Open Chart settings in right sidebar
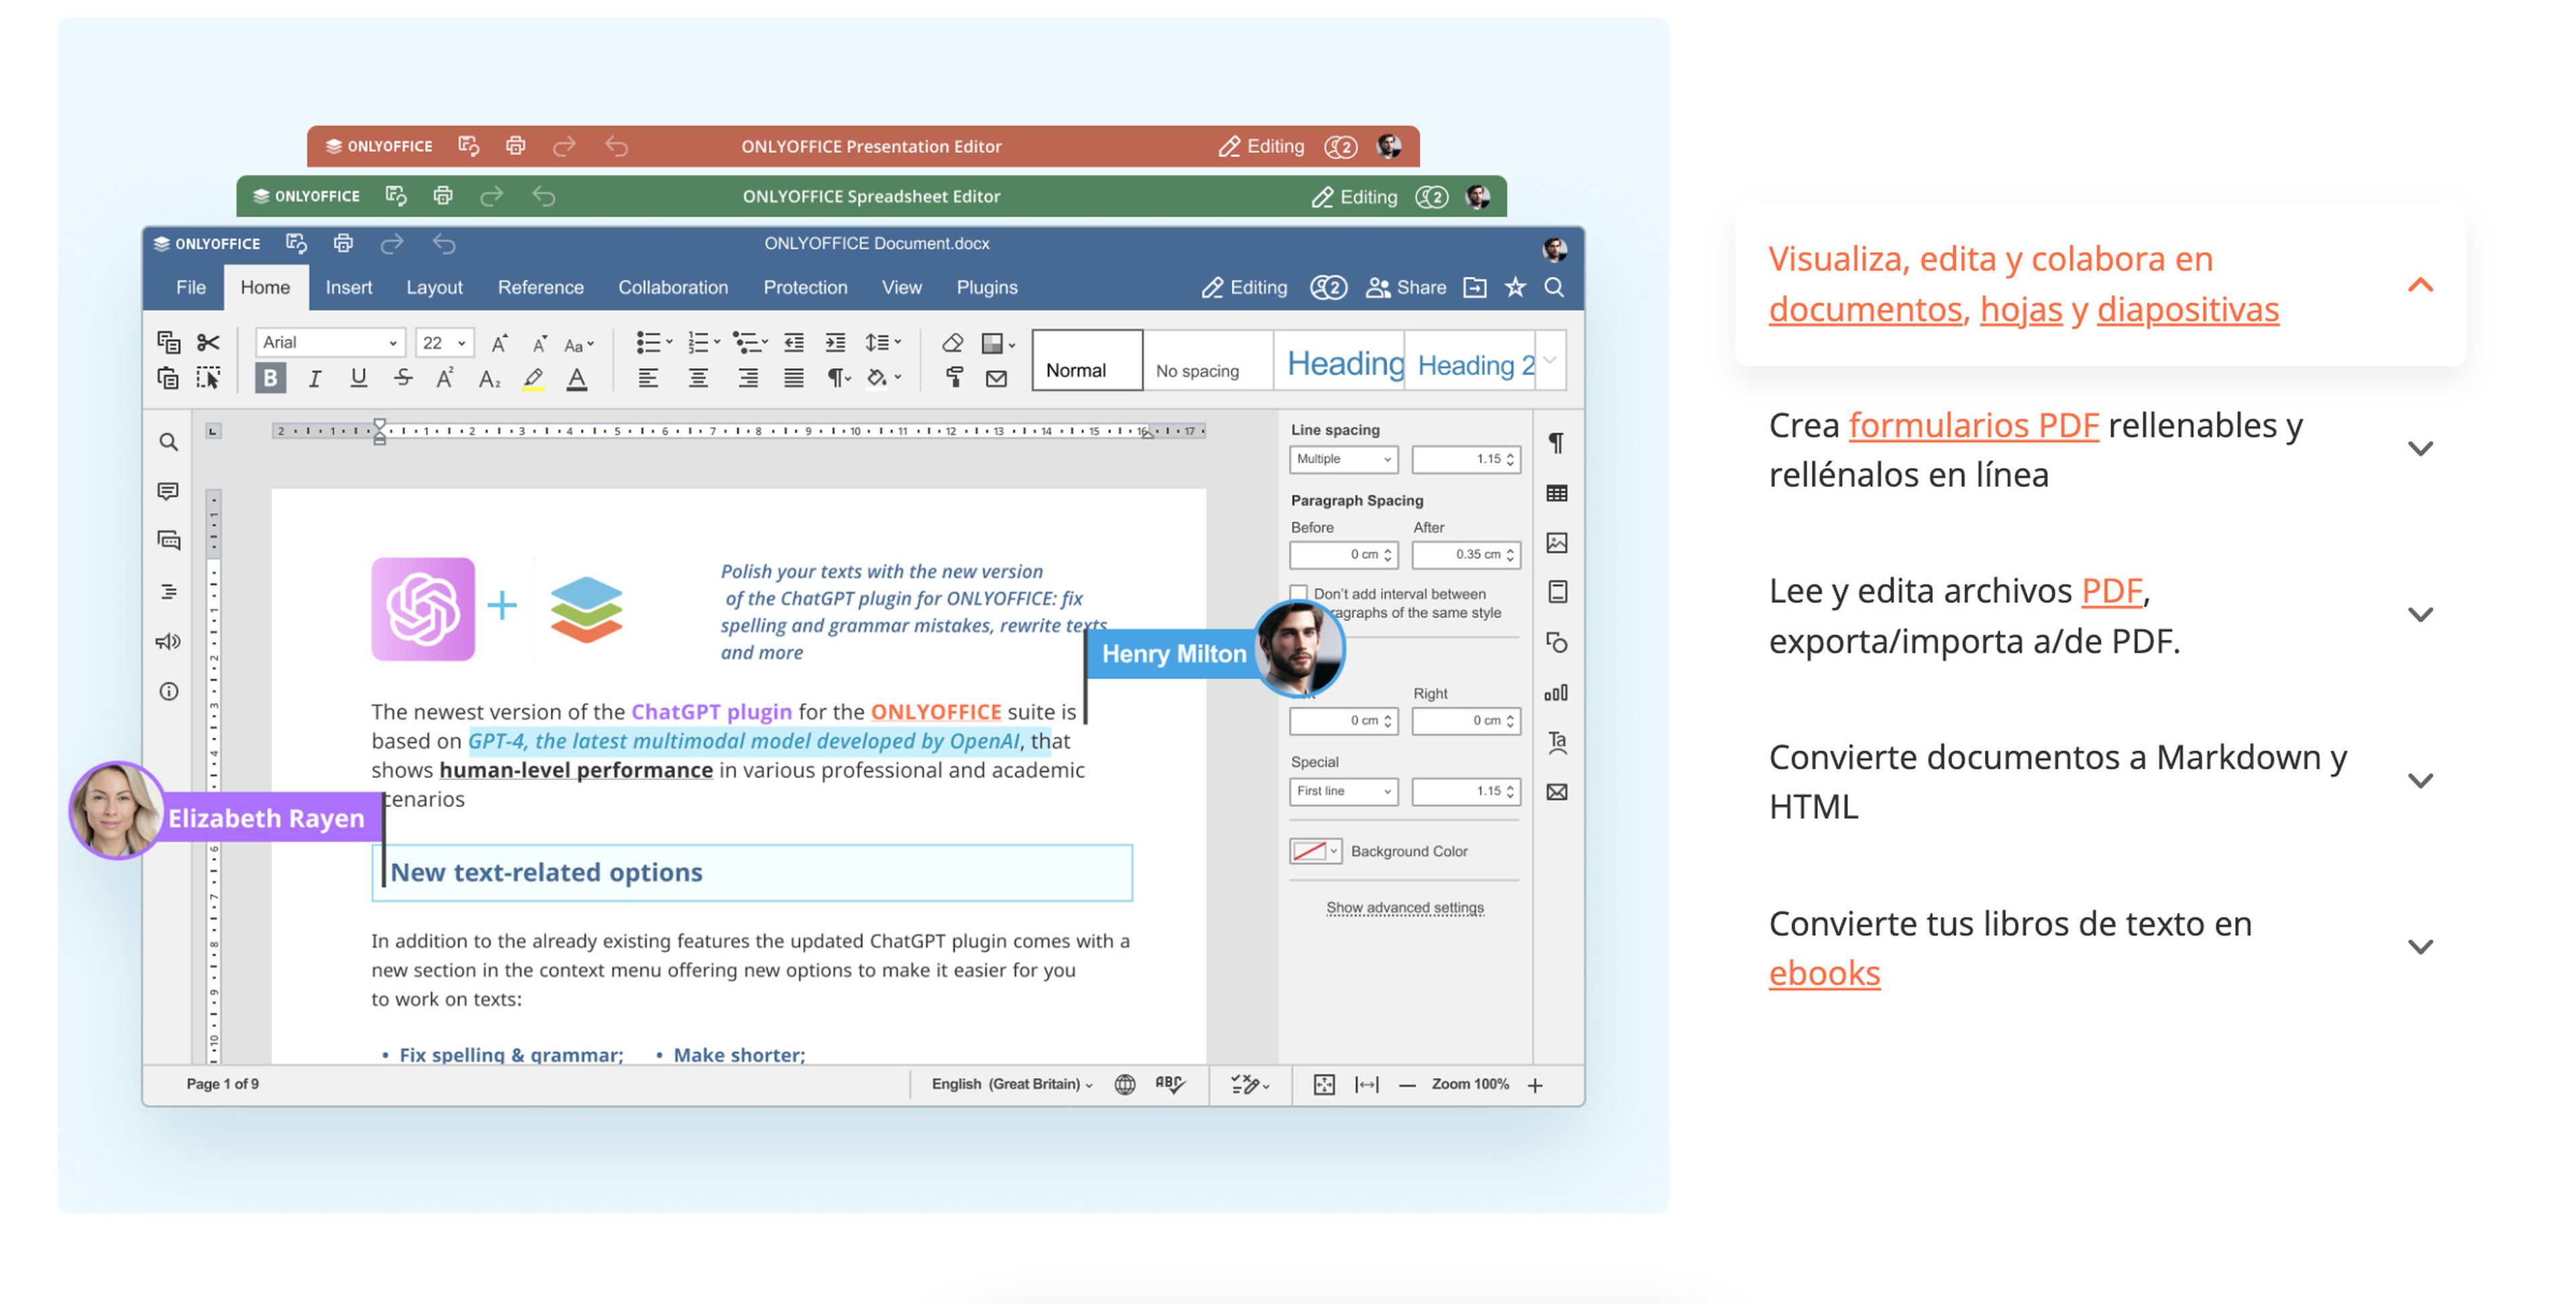This screenshot has width=2576, height=1304. coord(1556,692)
